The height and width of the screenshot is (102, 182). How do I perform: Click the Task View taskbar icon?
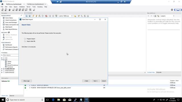tap(47, 100)
